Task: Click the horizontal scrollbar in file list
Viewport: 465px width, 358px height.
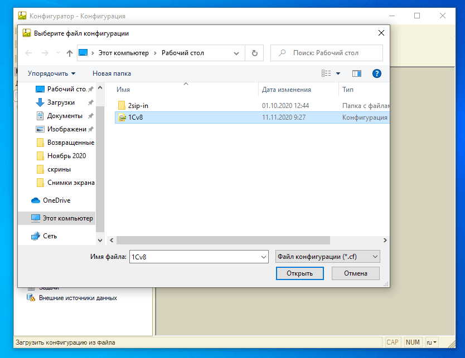Action: [223, 240]
